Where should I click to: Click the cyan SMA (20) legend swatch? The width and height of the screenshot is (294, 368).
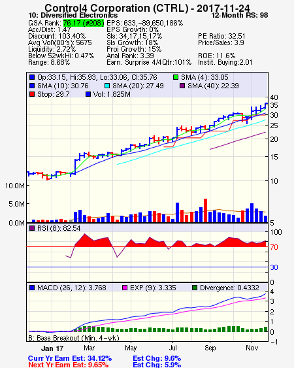click(x=107, y=86)
